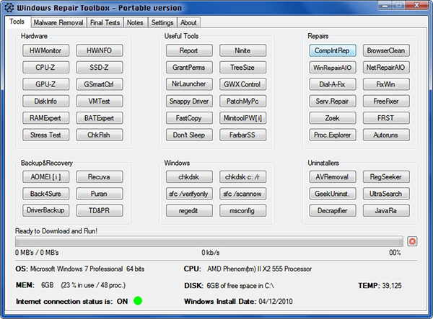The image size is (433, 319).
Task: Go to the Settings tab
Action: pos(162,22)
